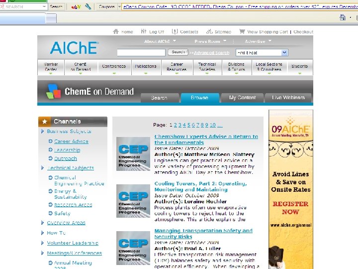Click the site Search button
The width and height of the screenshot is (358, 269).
[178, 52]
